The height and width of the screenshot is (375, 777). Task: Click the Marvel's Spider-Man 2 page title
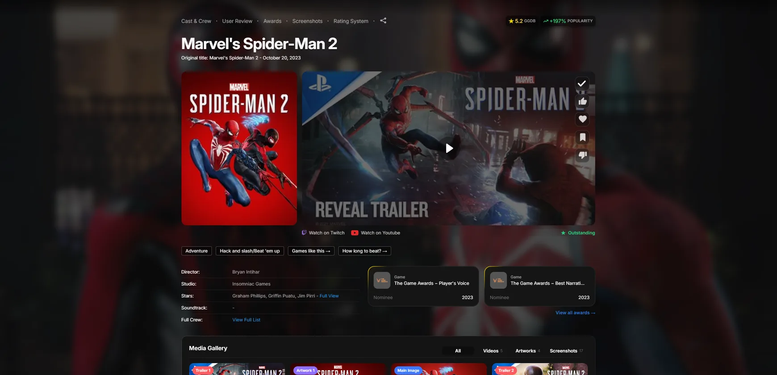[x=259, y=44]
